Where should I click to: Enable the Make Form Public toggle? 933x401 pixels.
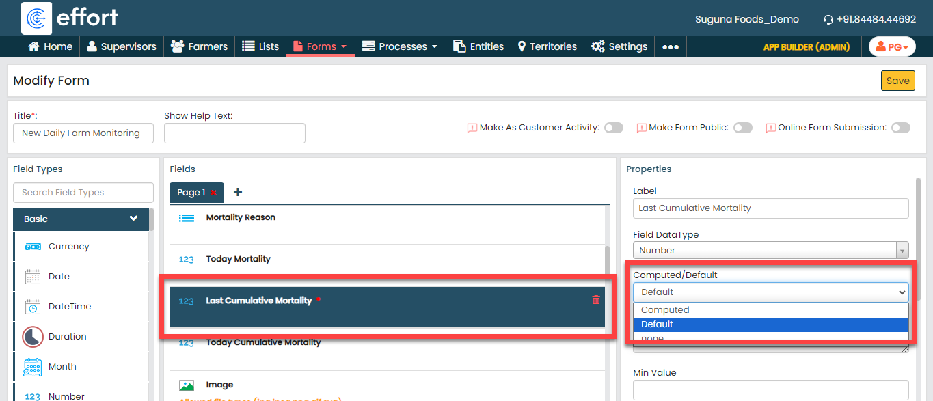742,128
